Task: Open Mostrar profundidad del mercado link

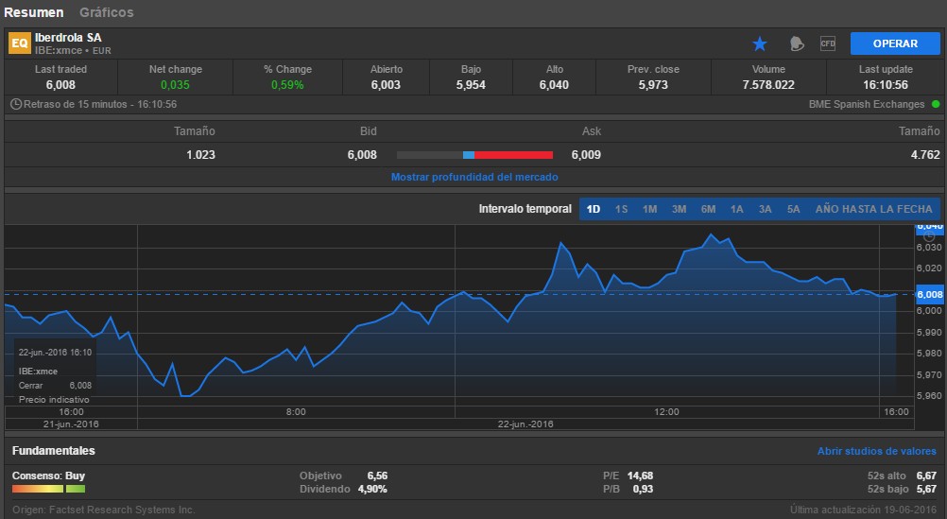Action: (474, 177)
